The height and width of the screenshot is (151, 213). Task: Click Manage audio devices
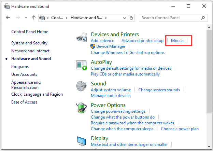pyautogui.click(x=111, y=96)
